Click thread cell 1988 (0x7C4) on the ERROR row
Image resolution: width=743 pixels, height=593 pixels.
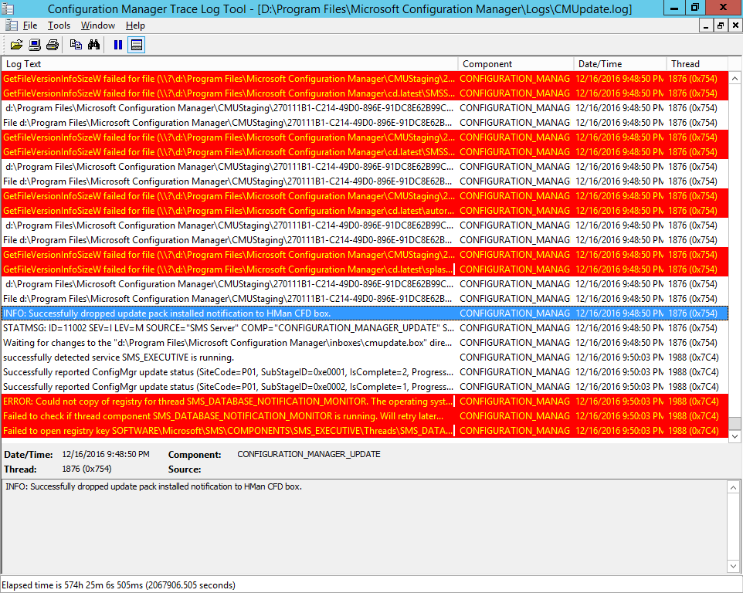coord(694,402)
